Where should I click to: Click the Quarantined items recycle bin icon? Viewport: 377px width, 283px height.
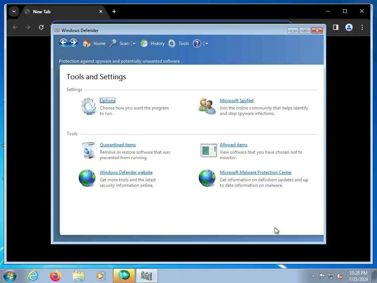point(88,150)
